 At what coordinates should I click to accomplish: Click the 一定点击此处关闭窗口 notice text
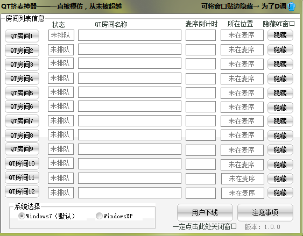pos(205,226)
